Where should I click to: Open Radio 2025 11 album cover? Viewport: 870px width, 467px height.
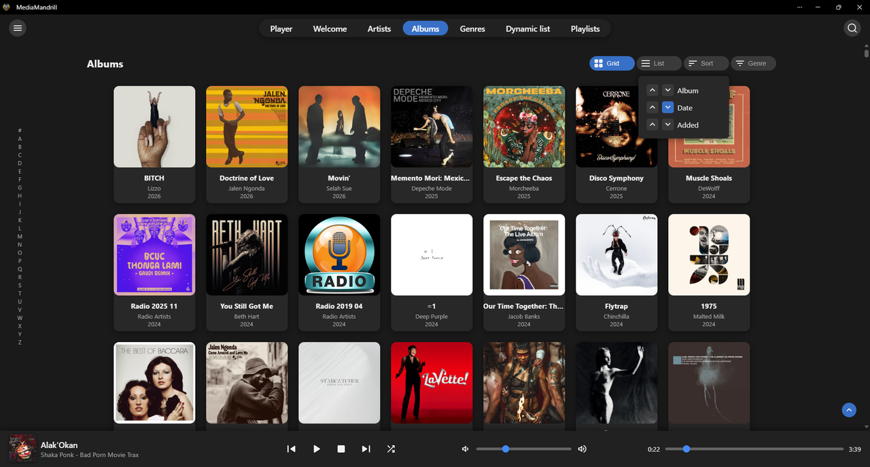(x=154, y=255)
